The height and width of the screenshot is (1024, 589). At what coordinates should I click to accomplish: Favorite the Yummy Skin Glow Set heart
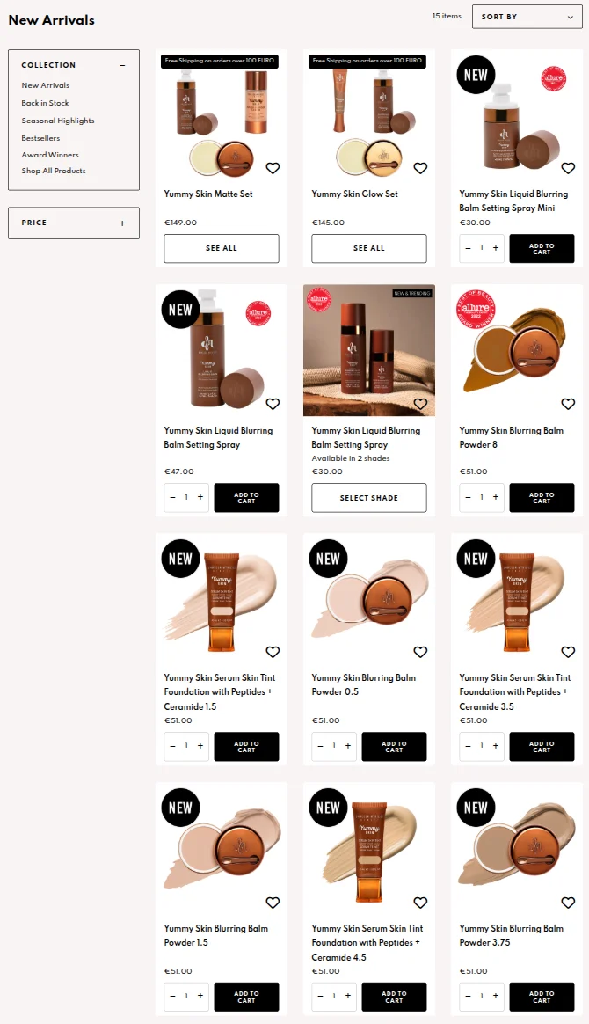[x=421, y=169]
